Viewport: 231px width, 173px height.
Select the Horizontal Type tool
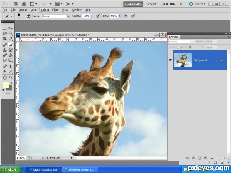[x=11, y=66]
